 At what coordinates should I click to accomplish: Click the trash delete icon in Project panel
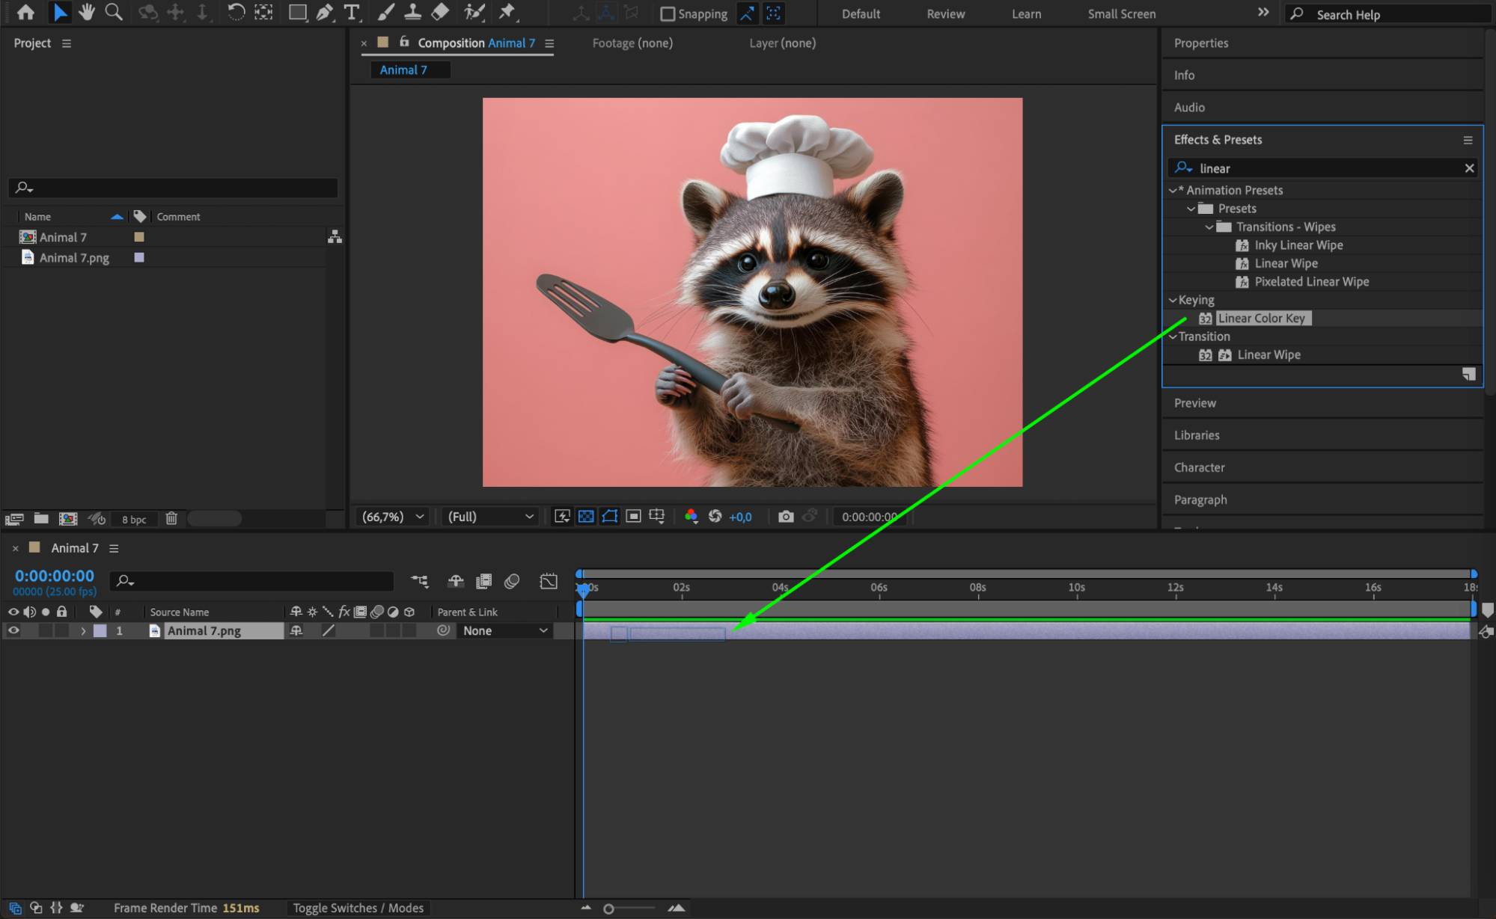[x=171, y=518]
